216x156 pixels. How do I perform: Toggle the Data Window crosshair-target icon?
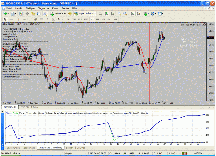coord(27,13)
